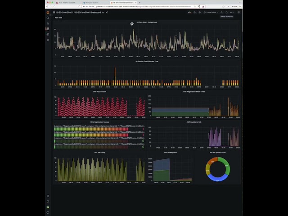This screenshot has height=216, width=288.
Task: Share the page from address bar icon
Action: [195, 6]
